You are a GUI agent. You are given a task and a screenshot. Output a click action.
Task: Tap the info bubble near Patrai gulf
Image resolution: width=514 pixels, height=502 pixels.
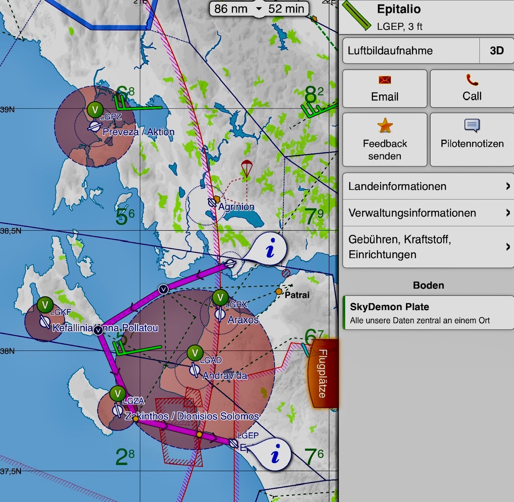pyautogui.click(x=270, y=248)
